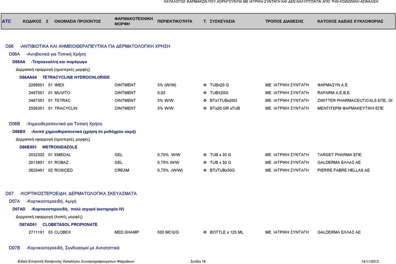Select the Σελίδα 16 page number
Viewport: 396px width, 264px height.
point(198,262)
